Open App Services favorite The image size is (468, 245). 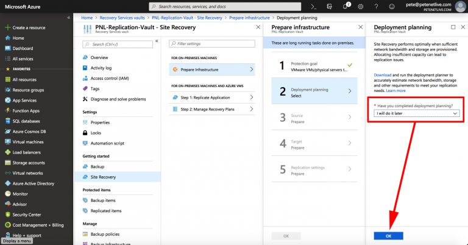click(x=24, y=101)
